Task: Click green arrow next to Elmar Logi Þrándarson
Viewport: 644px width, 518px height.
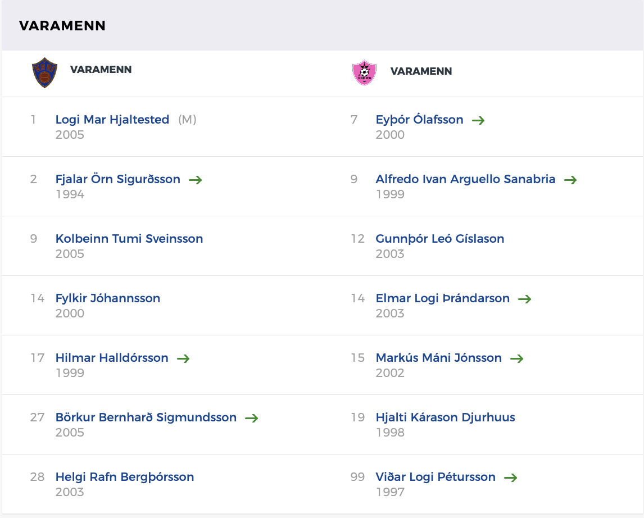Action: tap(525, 299)
